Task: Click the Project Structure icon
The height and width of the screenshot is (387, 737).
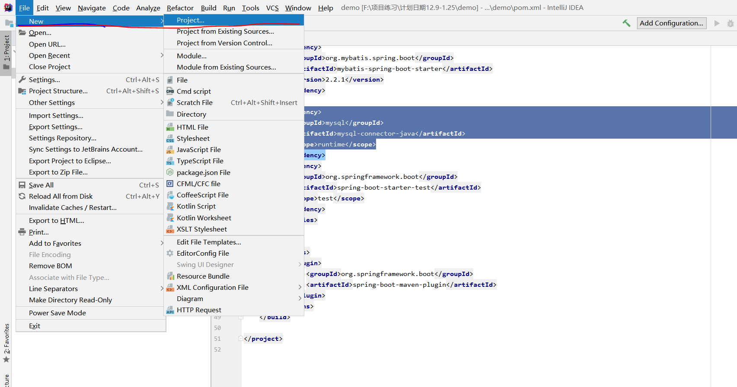Action: pos(22,91)
